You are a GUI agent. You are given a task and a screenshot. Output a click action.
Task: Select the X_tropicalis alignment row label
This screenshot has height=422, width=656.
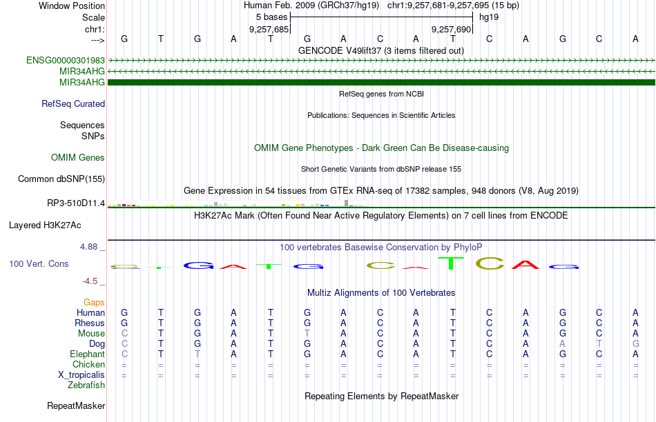pos(81,375)
